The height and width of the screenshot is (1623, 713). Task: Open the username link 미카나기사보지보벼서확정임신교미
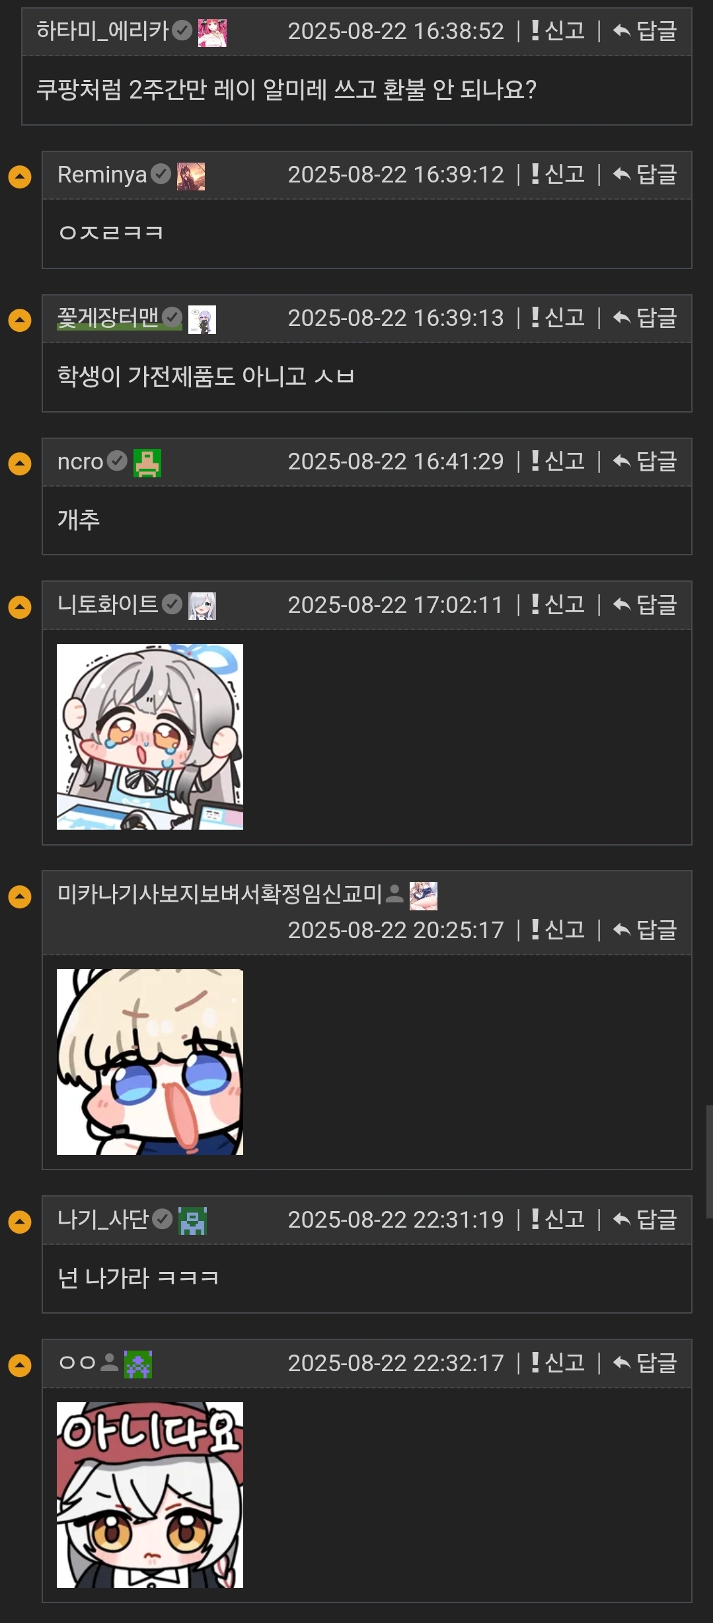pos(220,894)
